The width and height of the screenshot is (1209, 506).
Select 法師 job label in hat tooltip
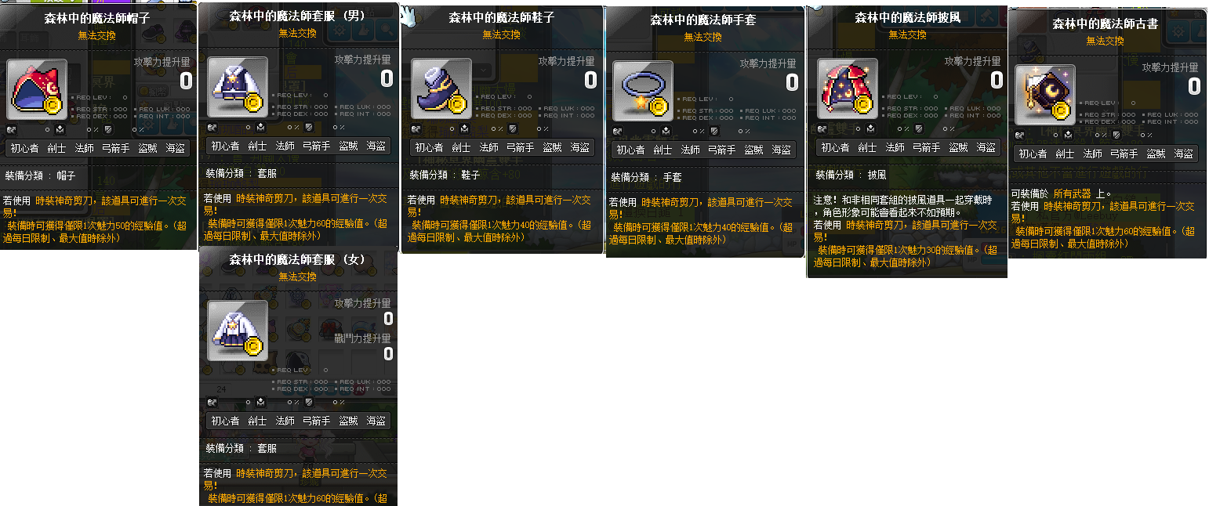[85, 148]
